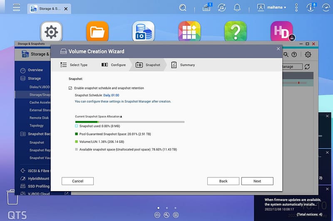Open the maihama user account menu
The width and height of the screenshot is (333, 221).
coord(272,7)
